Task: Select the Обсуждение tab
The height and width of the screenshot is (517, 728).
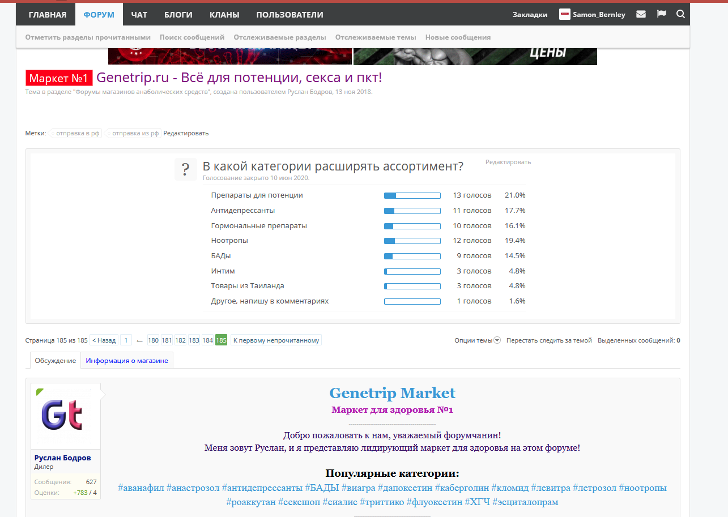Action: pyautogui.click(x=55, y=360)
